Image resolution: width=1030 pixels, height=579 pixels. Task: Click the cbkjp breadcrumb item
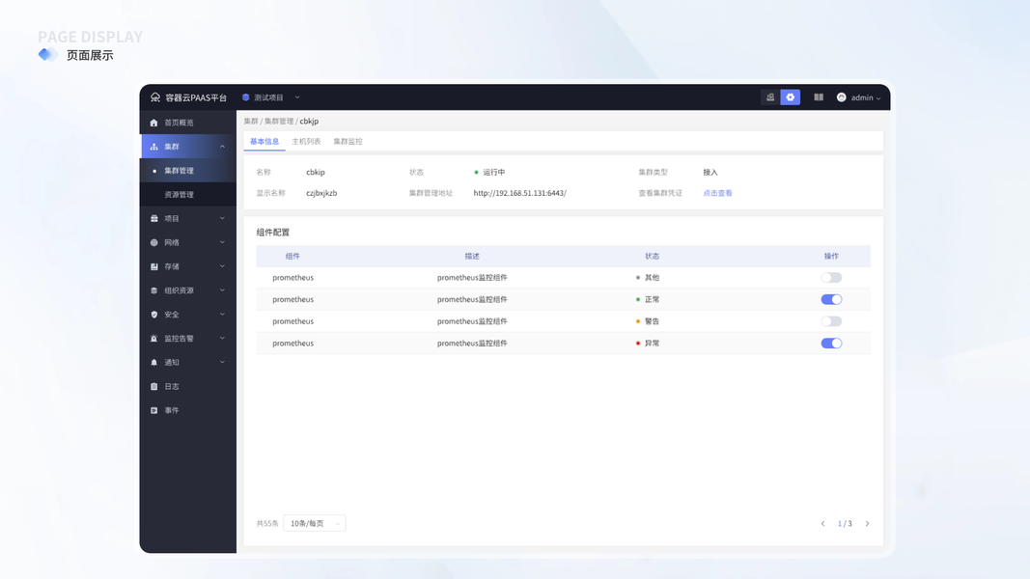coord(310,122)
